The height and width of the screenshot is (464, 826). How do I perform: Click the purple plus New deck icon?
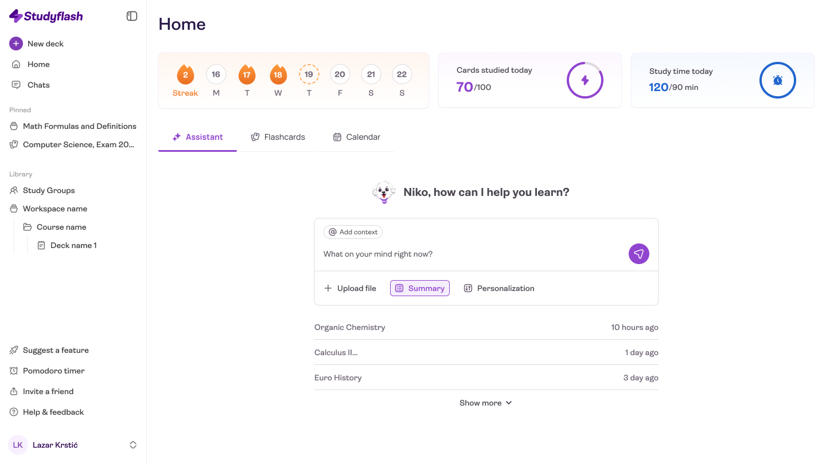click(x=16, y=44)
